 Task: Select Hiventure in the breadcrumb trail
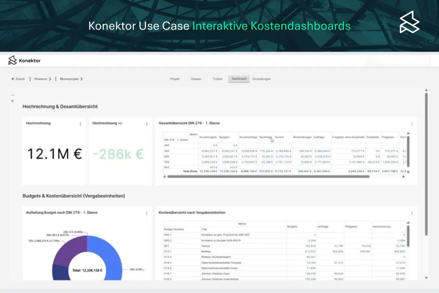(x=40, y=79)
